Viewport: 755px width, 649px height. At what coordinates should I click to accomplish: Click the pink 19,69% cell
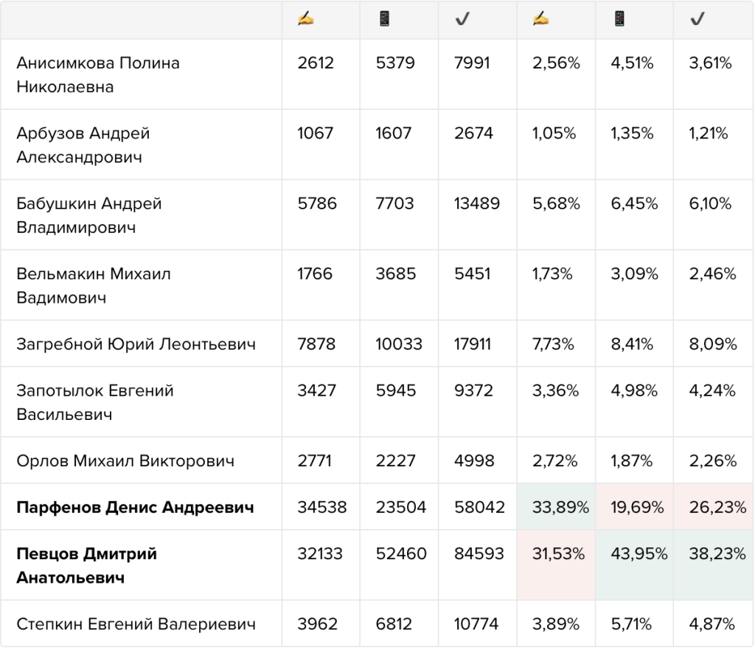tap(635, 507)
